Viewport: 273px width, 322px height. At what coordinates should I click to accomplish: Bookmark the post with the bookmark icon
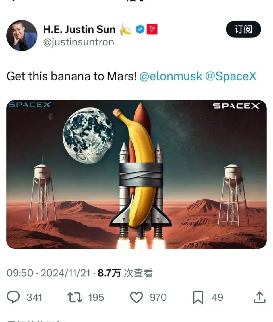198,297
